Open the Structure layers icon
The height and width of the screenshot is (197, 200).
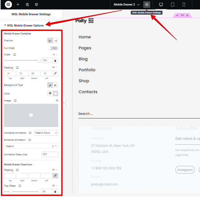[37, 5]
